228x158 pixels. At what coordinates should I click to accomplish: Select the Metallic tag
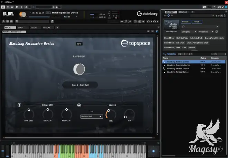(x=191, y=48)
